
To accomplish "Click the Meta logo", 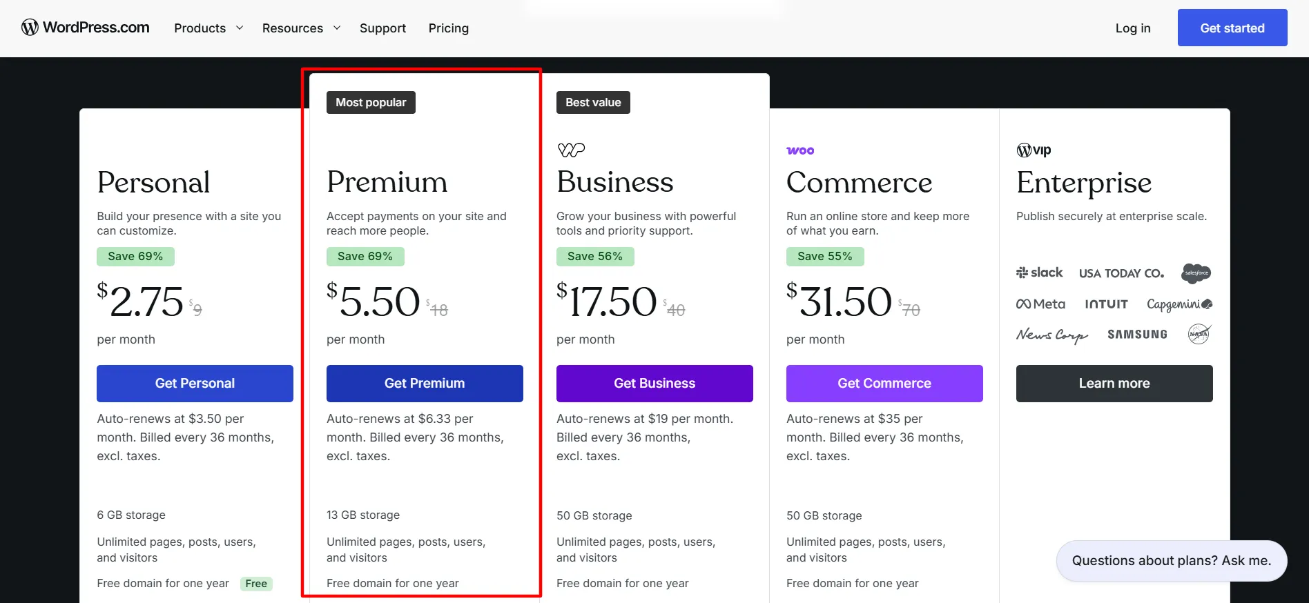I will [x=1040, y=304].
